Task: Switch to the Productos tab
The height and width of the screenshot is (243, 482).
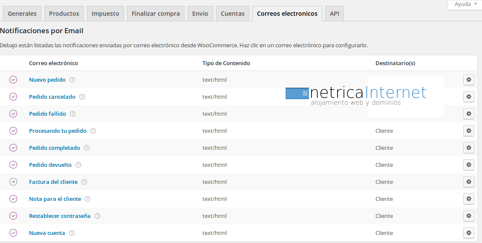Action: 64,14
